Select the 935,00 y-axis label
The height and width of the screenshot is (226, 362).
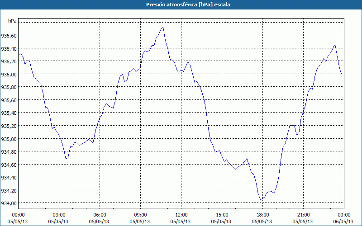pyautogui.click(x=9, y=139)
